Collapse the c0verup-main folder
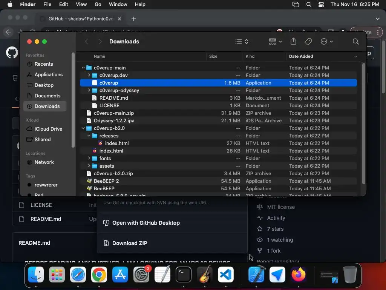 pyautogui.click(x=83, y=68)
